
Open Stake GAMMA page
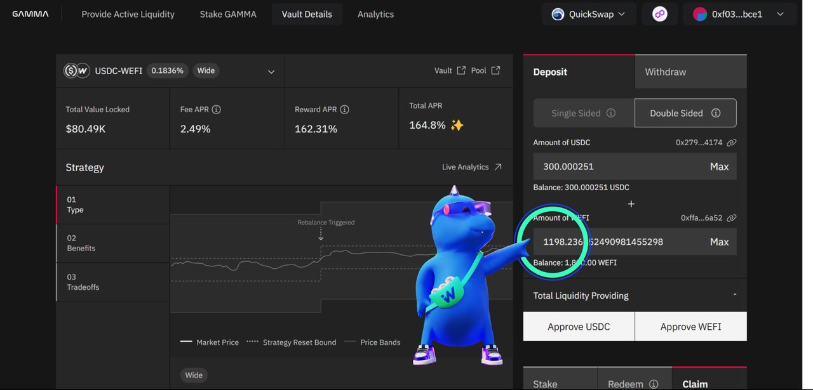tap(228, 14)
